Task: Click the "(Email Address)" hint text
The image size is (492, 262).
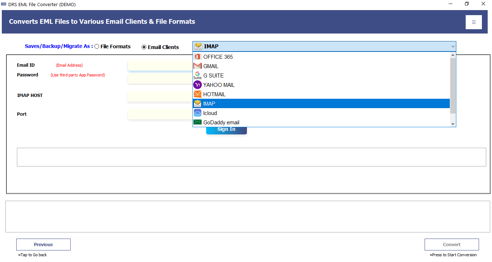Action: point(69,65)
